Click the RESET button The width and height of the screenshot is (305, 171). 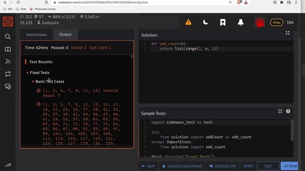click(x=249, y=166)
